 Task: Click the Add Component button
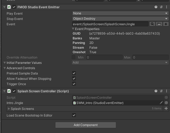(x=86, y=125)
